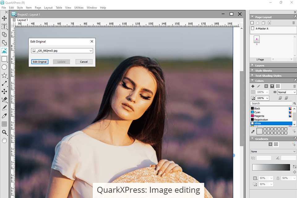Select the Scissors point tool above pen

pyautogui.click(x=4, y=92)
